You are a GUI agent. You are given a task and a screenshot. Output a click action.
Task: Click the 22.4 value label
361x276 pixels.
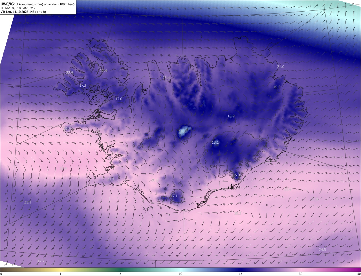click(103, 71)
